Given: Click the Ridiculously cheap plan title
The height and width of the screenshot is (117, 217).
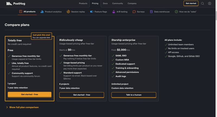Looking at the screenshot, I should pos(71,40).
